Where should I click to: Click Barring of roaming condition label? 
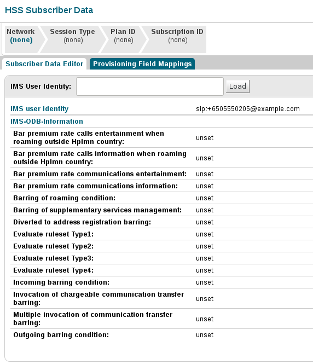click(x=64, y=198)
